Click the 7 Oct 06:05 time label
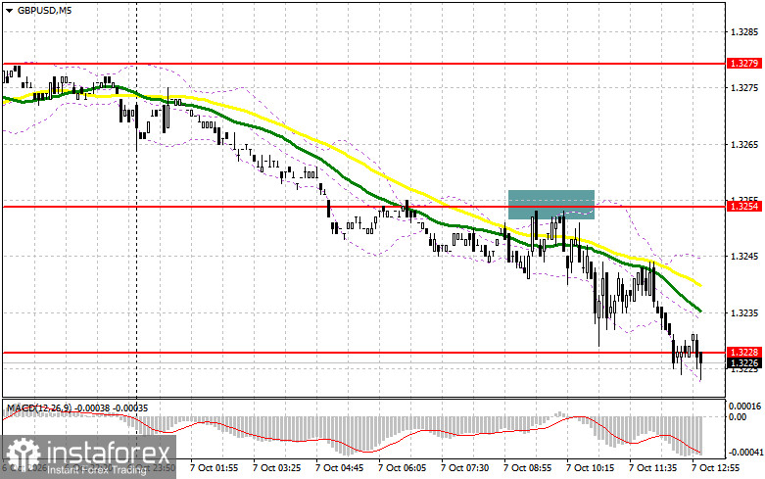 (x=402, y=468)
